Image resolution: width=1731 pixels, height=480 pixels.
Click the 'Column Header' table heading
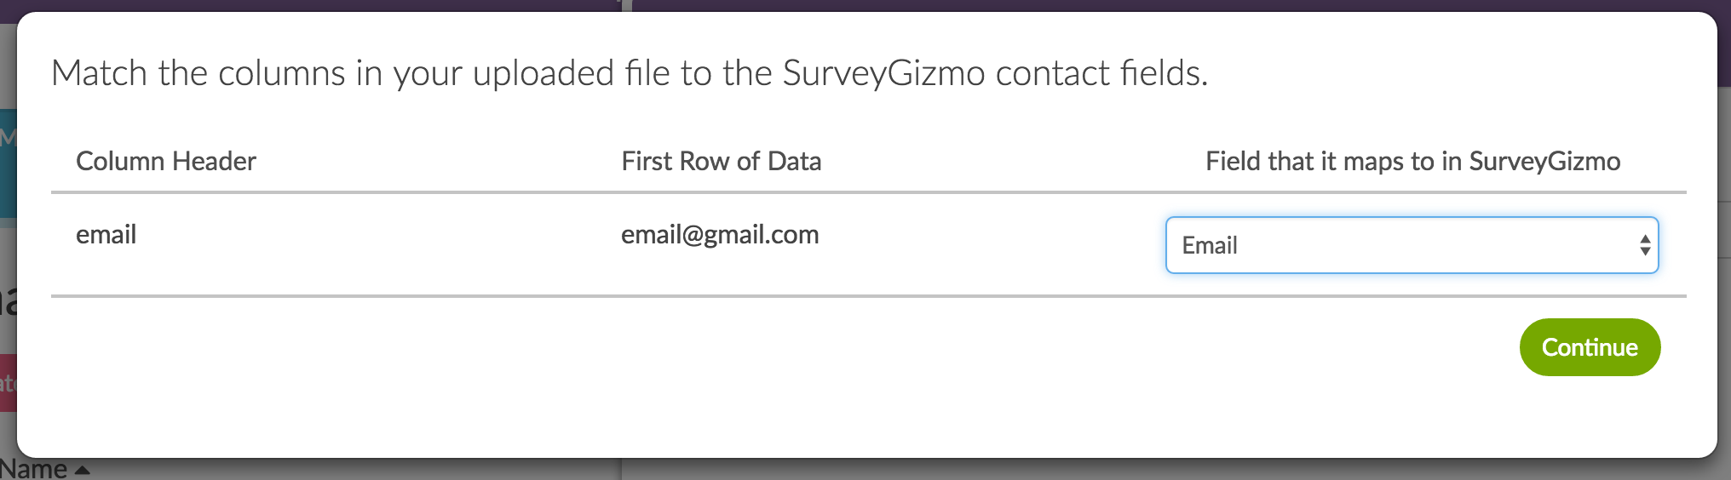click(165, 161)
